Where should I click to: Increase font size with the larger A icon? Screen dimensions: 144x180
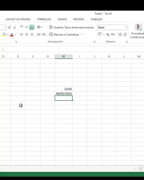coord(10,27)
